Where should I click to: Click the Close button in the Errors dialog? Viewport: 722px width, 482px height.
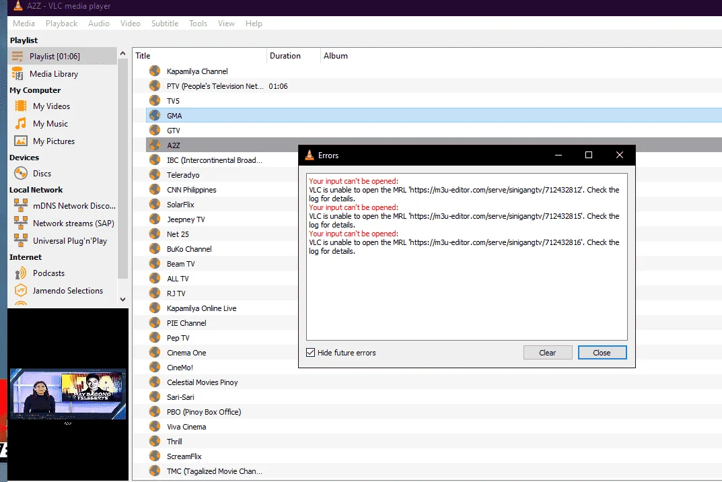[602, 353]
